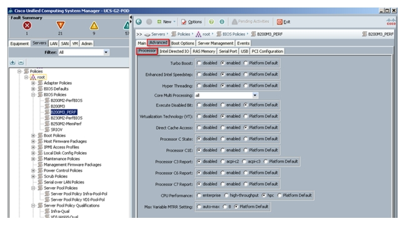Set Processor C6 Report to enabled

point(223,173)
